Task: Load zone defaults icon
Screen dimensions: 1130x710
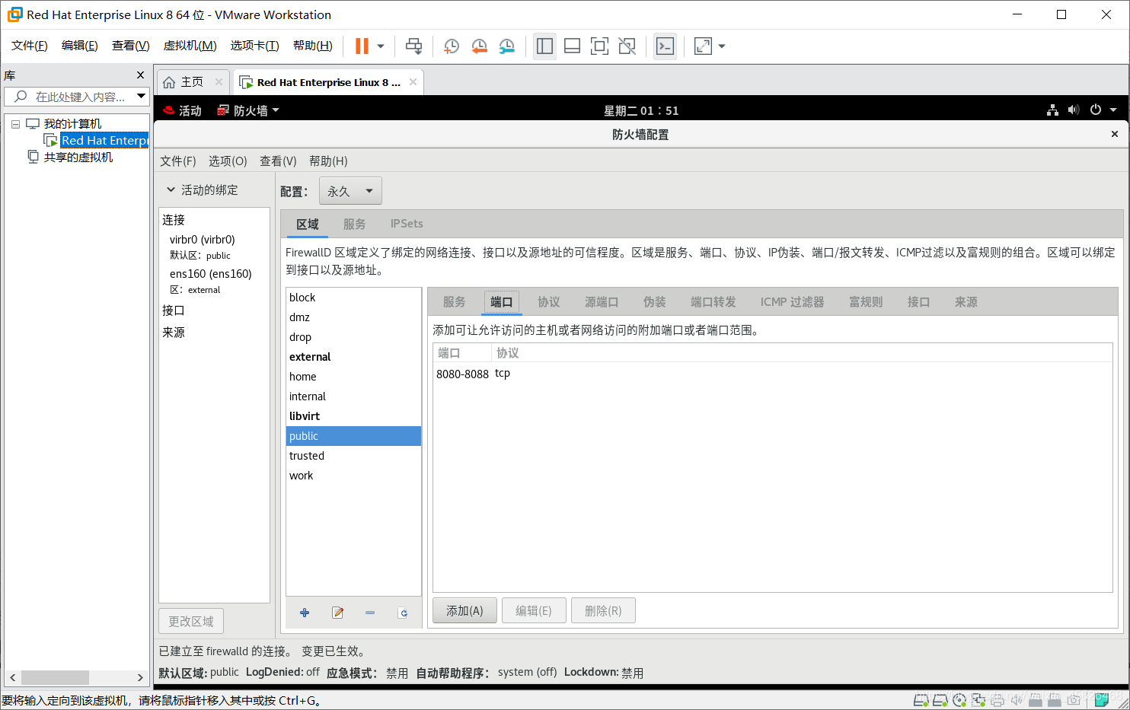Action: click(x=403, y=613)
